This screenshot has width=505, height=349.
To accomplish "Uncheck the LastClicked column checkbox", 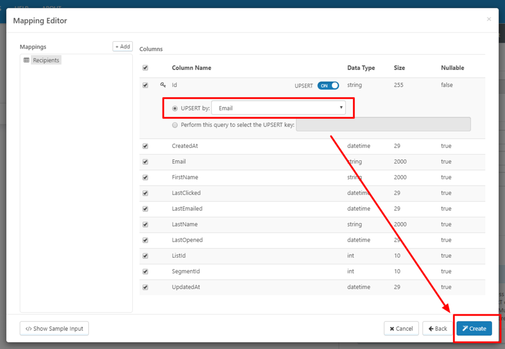I will tap(145, 193).
